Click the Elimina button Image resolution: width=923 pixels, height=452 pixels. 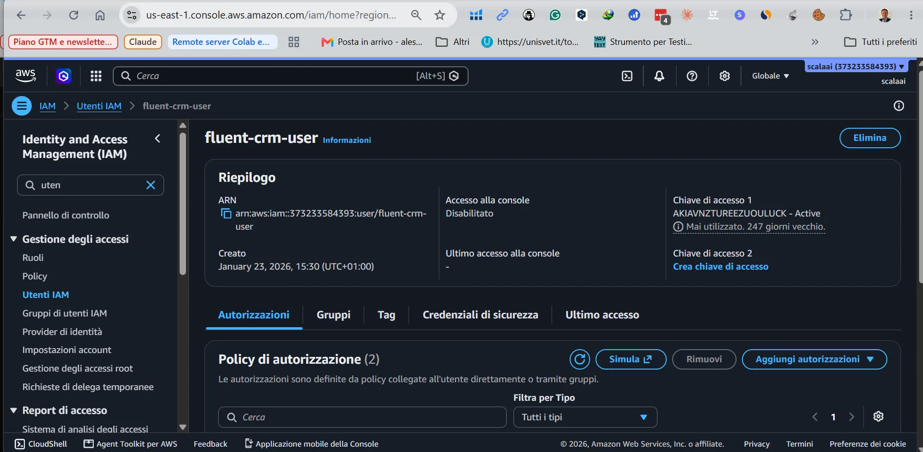pos(870,138)
